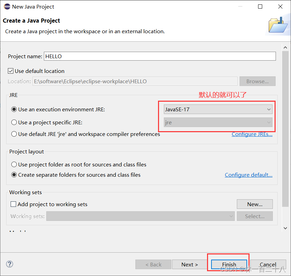Close the New Java Project dialog

280,7
